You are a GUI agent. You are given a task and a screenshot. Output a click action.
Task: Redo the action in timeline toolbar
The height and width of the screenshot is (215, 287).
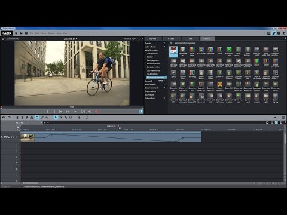[x=9, y=118]
